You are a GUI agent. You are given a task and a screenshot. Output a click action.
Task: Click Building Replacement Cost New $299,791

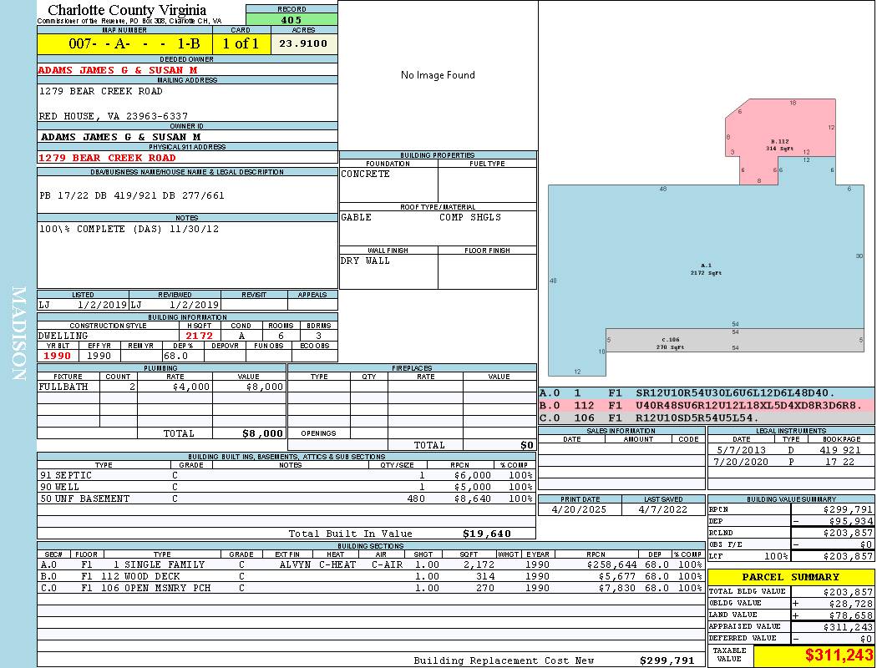coord(667,660)
